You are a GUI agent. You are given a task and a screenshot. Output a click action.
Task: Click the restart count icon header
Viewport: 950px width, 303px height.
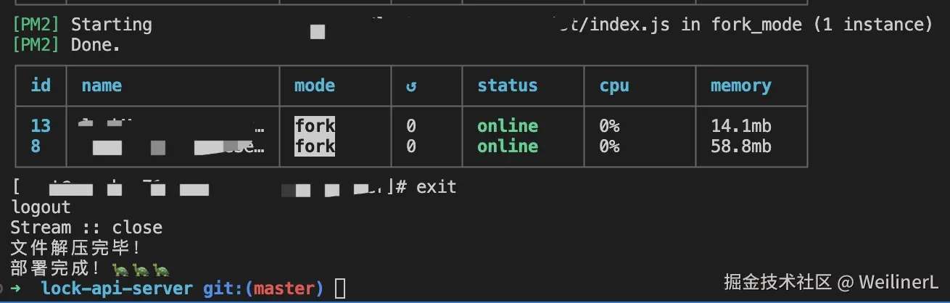pos(411,86)
